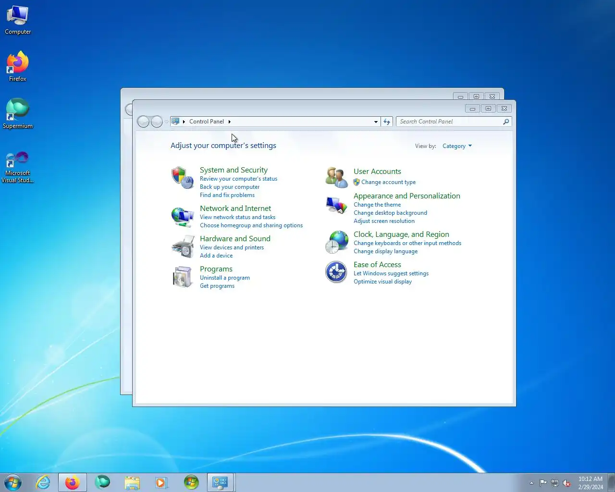Screen dimensions: 615x492
Task: Click the Windows flag icon in the taskbar
Action: (191, 482)
